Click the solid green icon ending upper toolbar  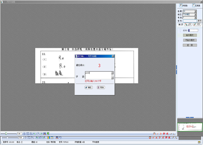48,134
